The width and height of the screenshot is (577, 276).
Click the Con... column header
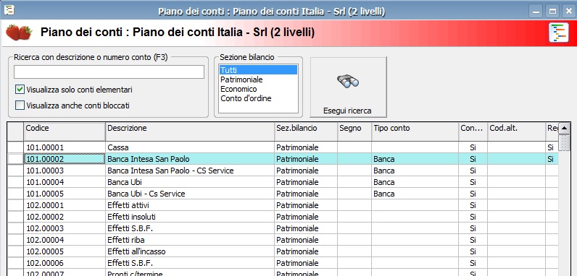click(473, 131)
